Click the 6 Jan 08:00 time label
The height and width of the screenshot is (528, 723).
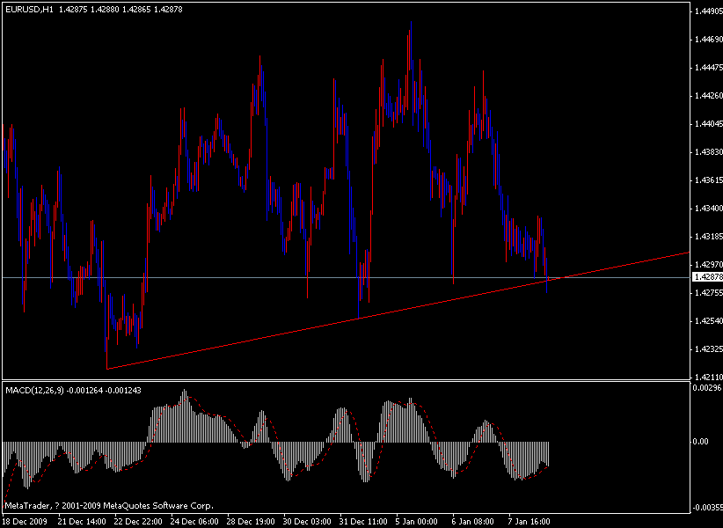(x=473, y=522)
